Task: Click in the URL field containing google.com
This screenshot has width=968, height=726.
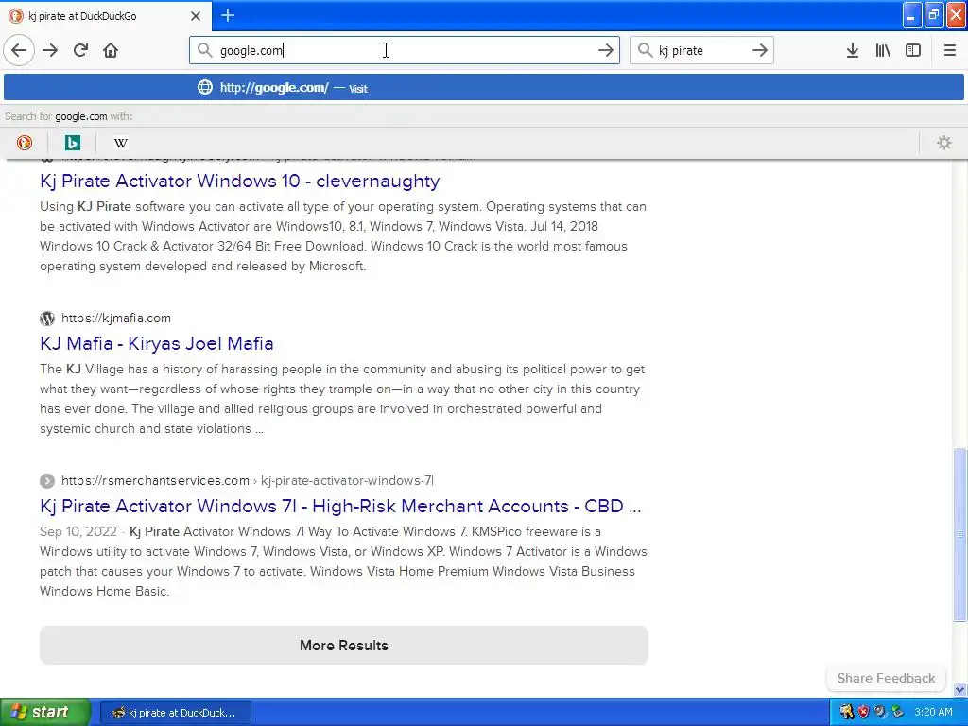Action: point(405,50)
